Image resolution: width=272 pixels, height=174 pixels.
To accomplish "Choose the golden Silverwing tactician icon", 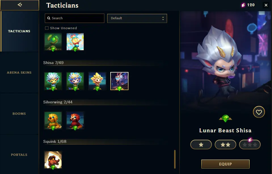I will 53,120.
